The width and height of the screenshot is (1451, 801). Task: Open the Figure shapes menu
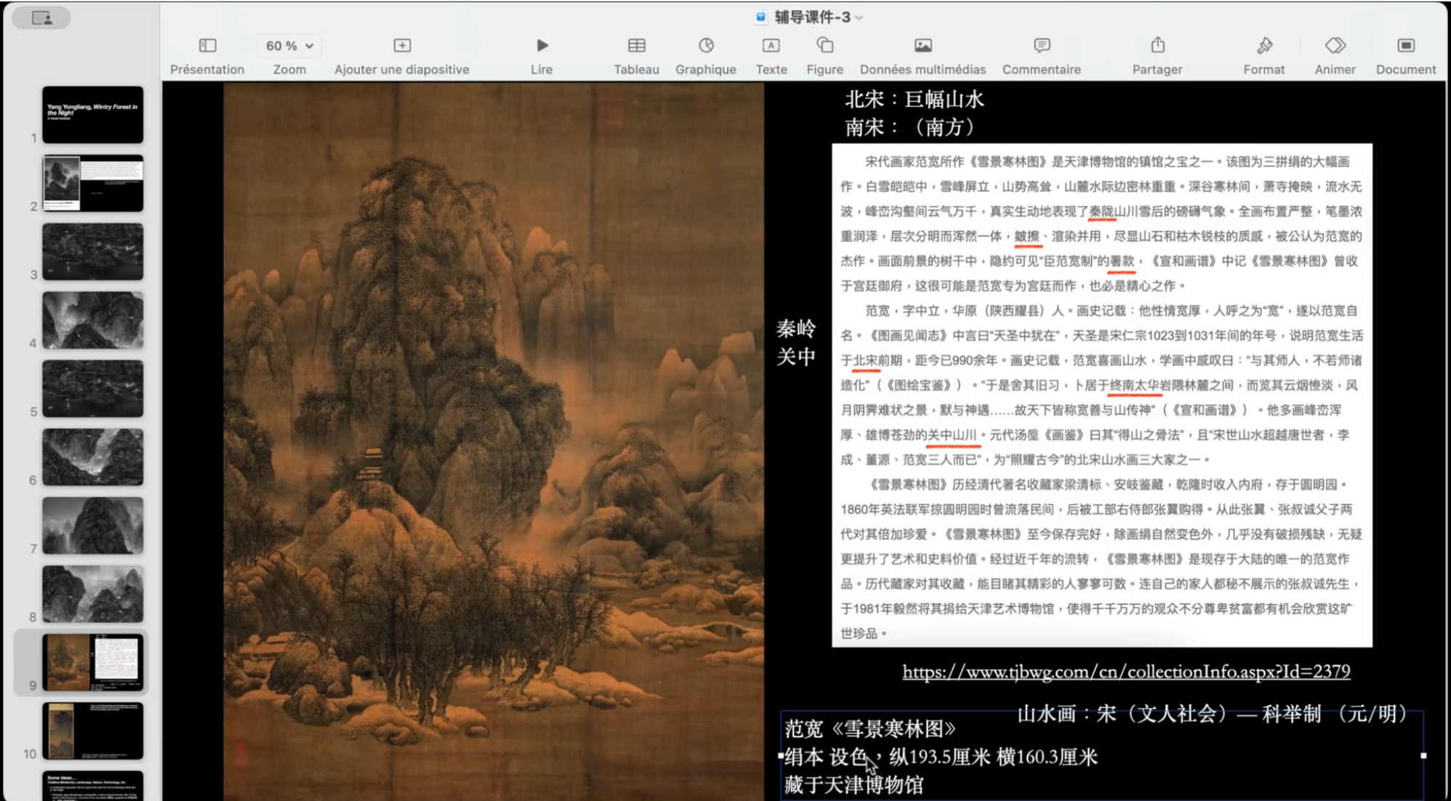[824, 46]
